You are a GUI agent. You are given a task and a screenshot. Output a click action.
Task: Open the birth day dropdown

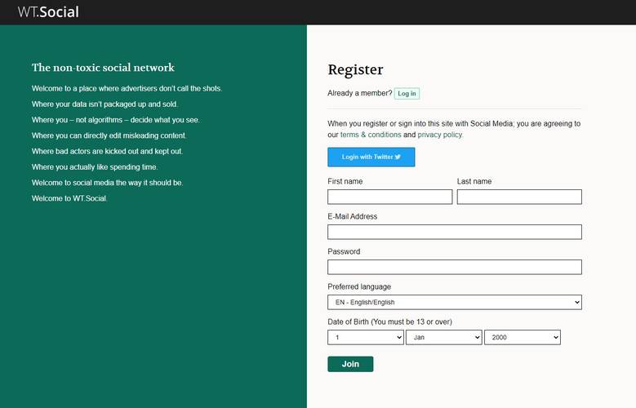click(x=366, y=338)
